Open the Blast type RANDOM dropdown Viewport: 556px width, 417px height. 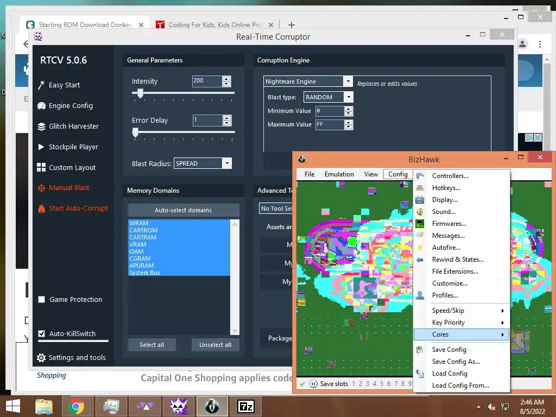pyautogui.click(x=349, y=97)
